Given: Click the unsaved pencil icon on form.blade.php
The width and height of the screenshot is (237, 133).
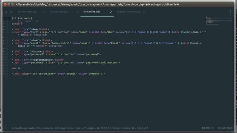Looking at the screenshot, I should click(x=111, y=12).
